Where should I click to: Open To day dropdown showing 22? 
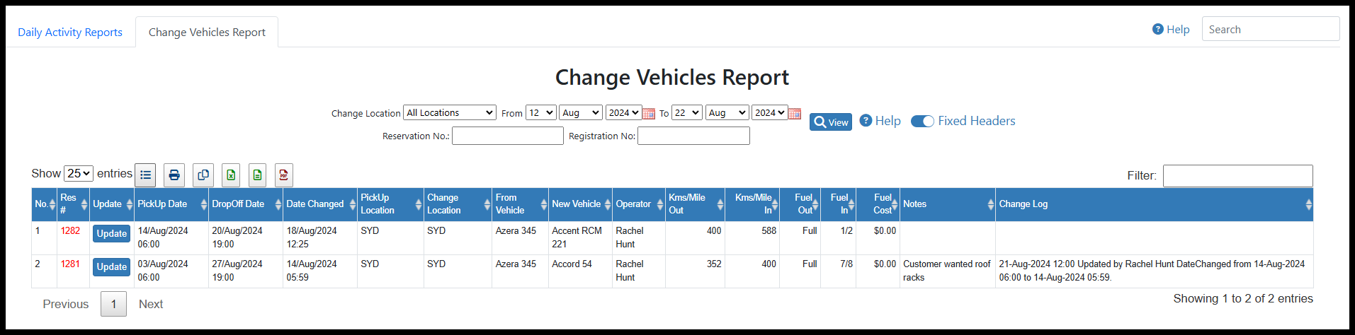[686, 112]
